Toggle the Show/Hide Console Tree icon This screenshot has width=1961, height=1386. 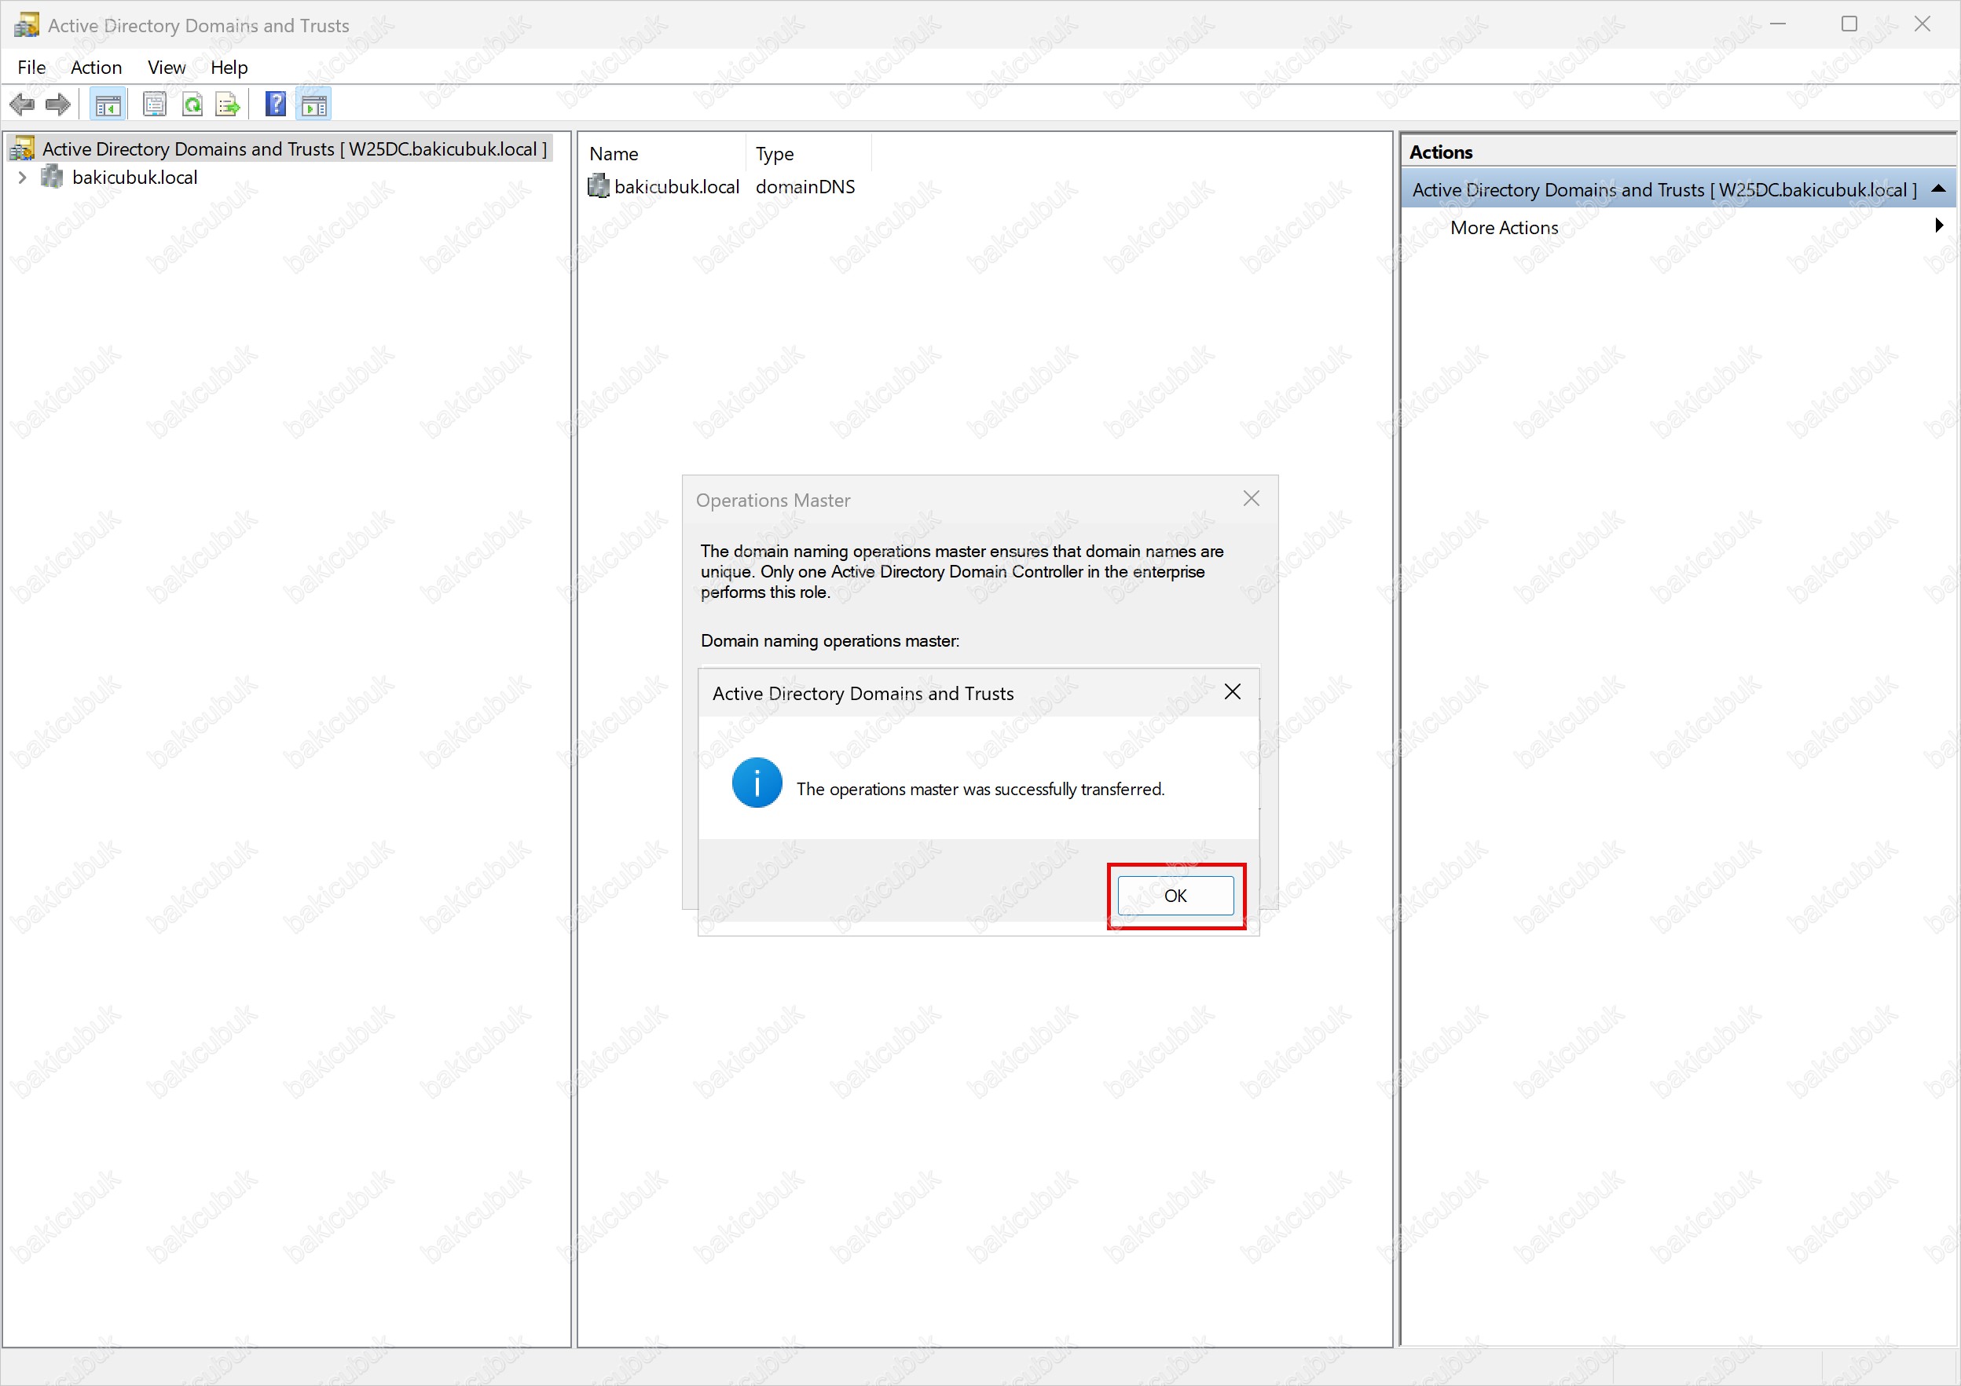[108, 105]
